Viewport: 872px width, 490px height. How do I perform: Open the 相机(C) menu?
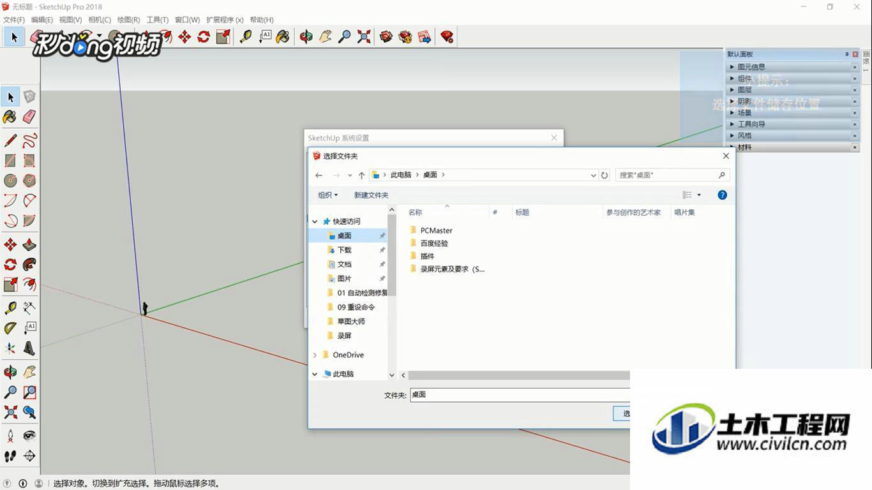click(x=100, y=20)
